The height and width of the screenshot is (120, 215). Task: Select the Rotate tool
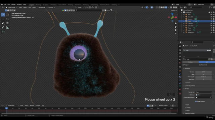[x=7, y=19]
